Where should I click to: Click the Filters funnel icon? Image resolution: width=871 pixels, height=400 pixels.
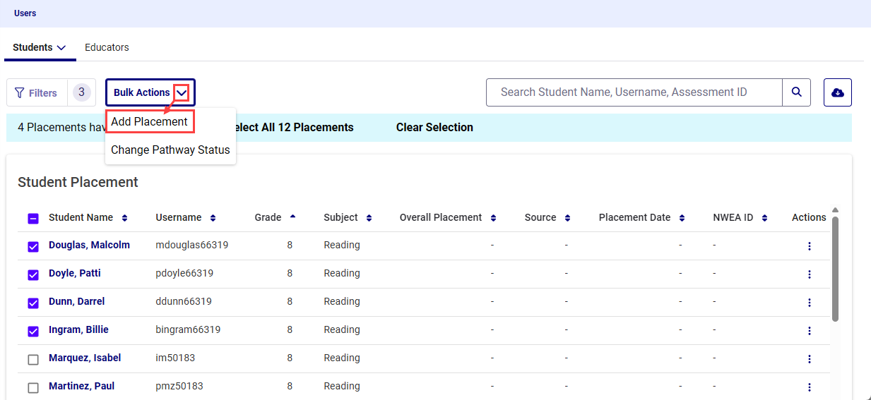tap(19, 93)
